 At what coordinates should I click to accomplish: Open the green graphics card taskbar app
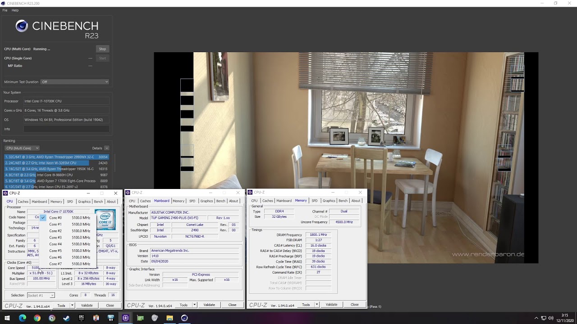coord(140,318)
